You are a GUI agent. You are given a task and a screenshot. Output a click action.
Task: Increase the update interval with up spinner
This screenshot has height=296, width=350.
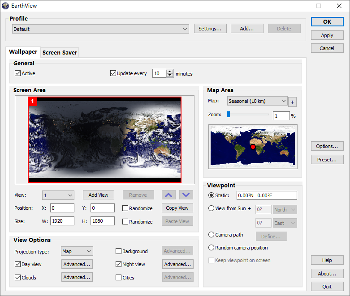(x=169, y=71)
